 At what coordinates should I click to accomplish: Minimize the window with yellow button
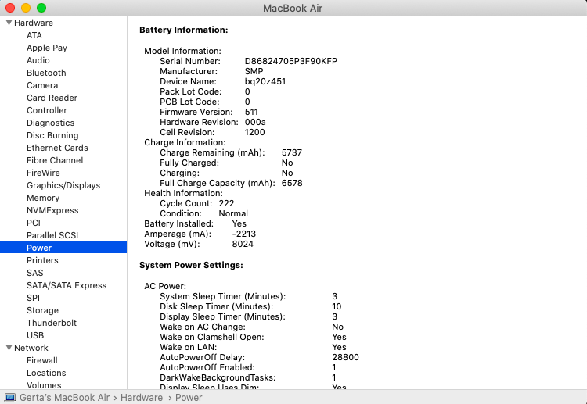pos(26,8)
